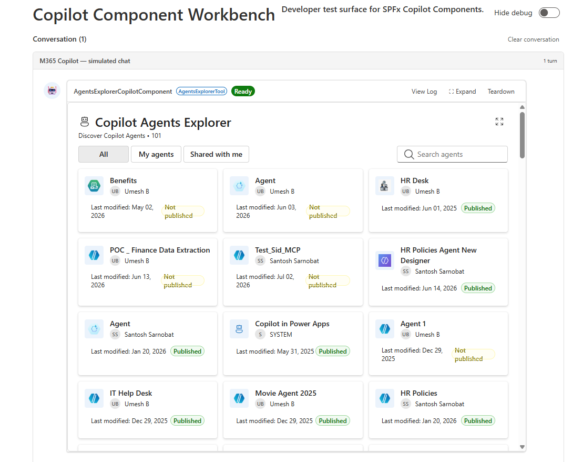Image resolution: width=583 pixels, height=462 pixels.
Task: Click the Movie Agent 2025 icon
Action: click(x=239, y=398)
